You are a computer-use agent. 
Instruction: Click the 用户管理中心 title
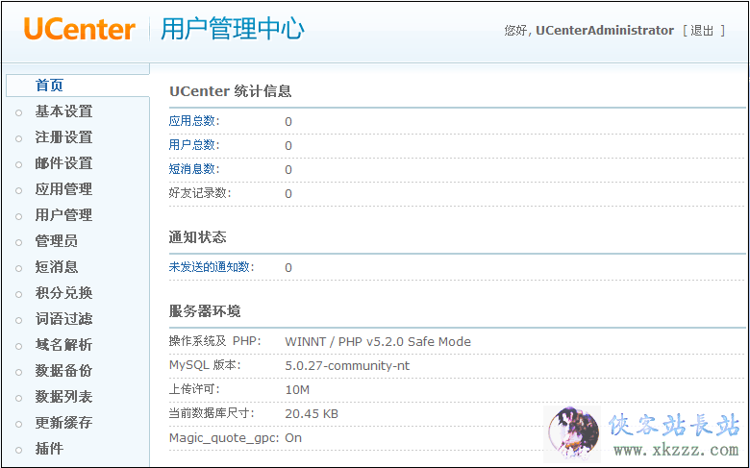tap(233, 29)
